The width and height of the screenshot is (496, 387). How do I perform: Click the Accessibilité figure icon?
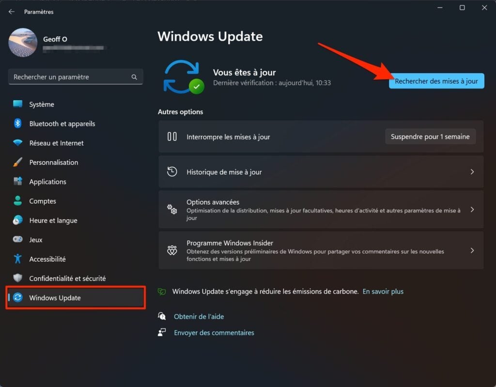click(x=18, y=259)
